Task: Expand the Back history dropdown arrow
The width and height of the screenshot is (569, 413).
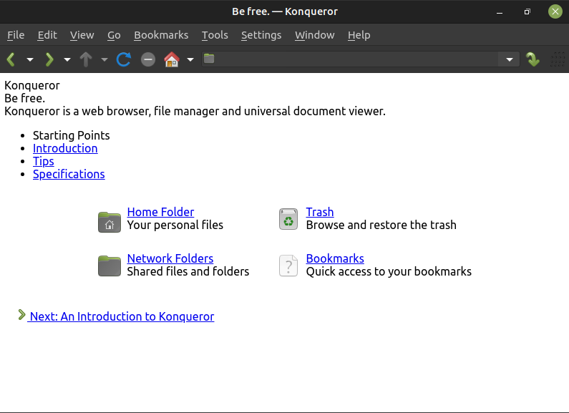Action: 30,60
